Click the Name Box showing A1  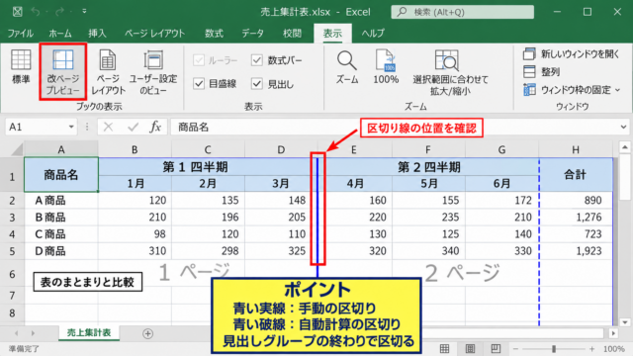pyautogui.click(x=36, y=128)
